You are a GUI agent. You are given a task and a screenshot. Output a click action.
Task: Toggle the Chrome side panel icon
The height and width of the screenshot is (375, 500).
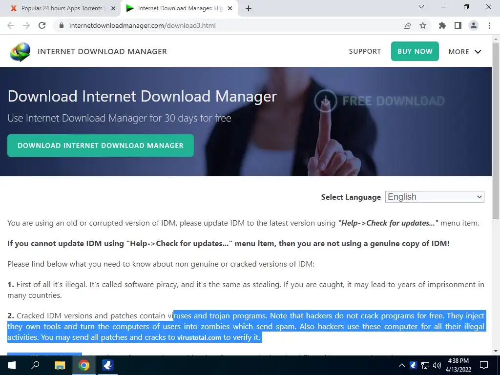pyautogui.click(x=458, y=25)
